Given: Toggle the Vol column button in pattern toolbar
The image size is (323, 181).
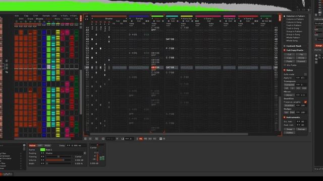Looking at the screenshot, I should coord(141,139).
